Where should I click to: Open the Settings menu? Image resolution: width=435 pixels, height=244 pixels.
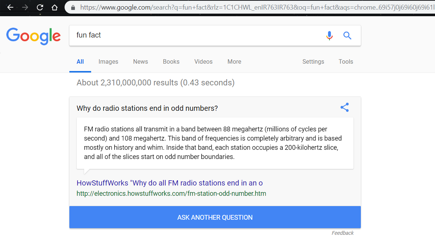313,62
